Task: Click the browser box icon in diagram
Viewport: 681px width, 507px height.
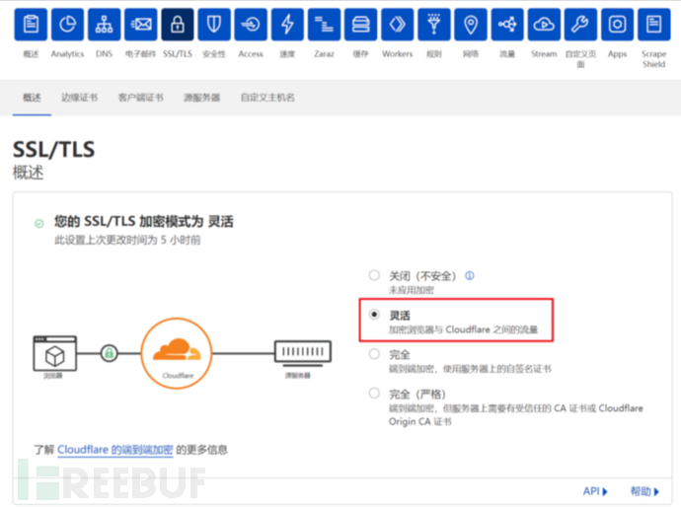Action: point(54,354)
